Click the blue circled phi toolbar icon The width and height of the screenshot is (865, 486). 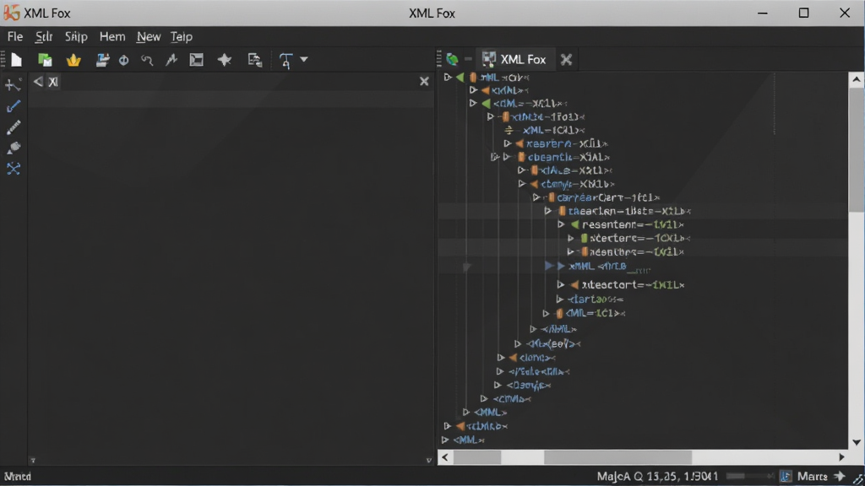tap(123, 60)
